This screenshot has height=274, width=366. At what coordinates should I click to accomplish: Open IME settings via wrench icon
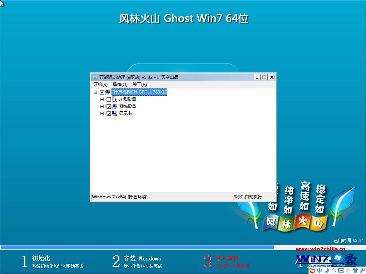[x=362, y=270]
